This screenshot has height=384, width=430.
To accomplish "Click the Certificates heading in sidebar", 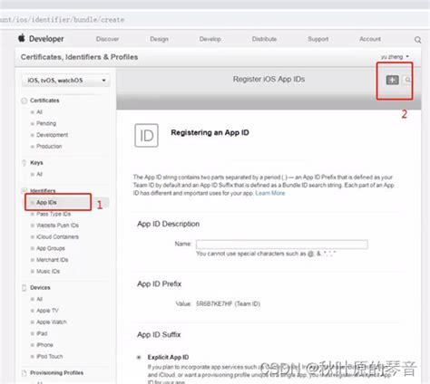I will click(44, 101).
